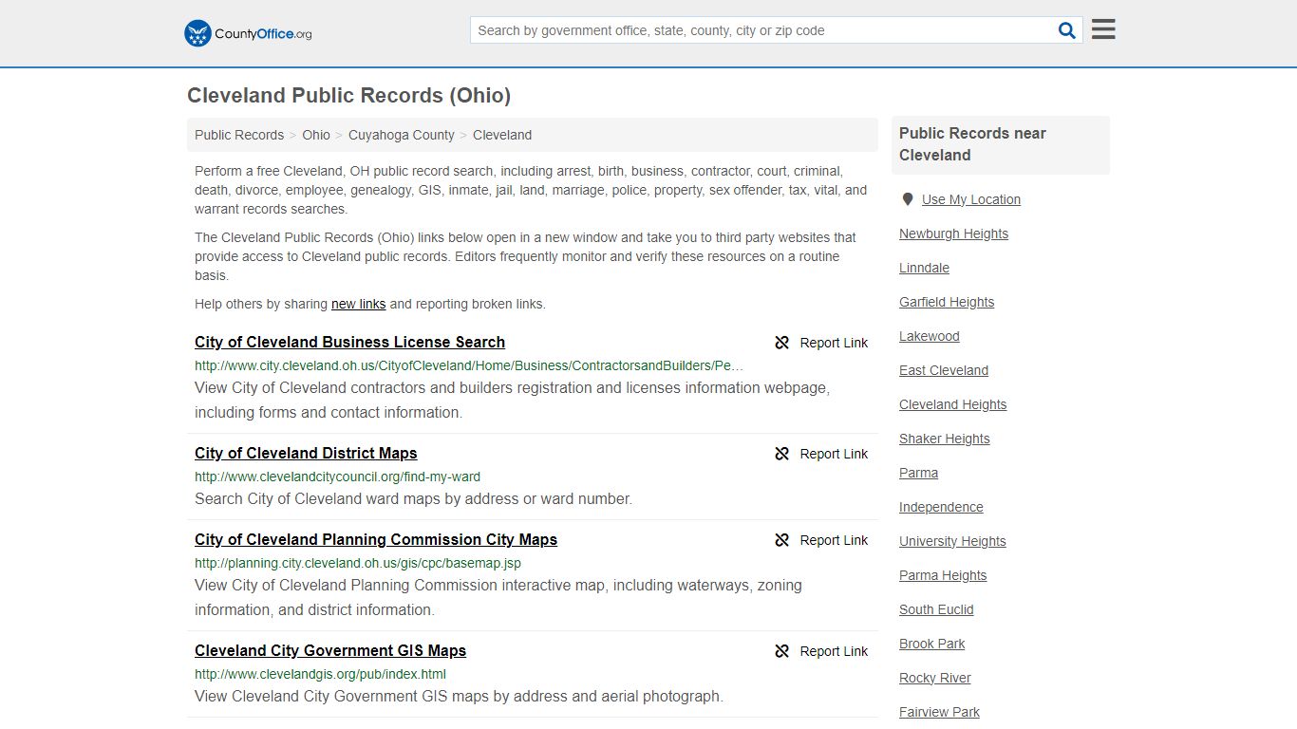Open the new links sharing link
The width and height of the screenshot is (1297, 729).
click(358, 304)
